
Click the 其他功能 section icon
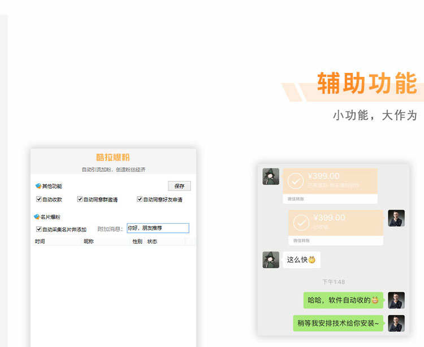(x=38, y=186)
